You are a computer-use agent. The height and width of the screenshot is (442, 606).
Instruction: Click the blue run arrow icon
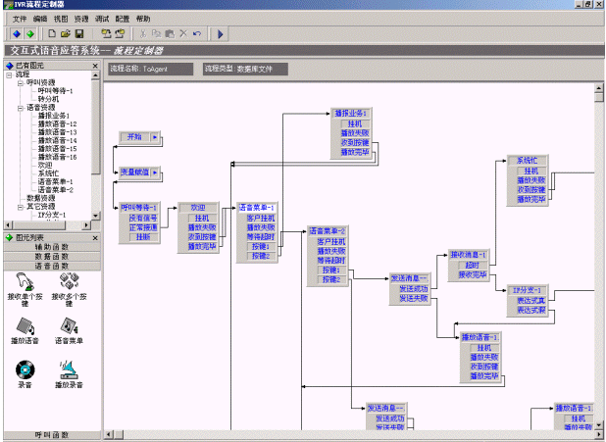click(x=221, y=34)
